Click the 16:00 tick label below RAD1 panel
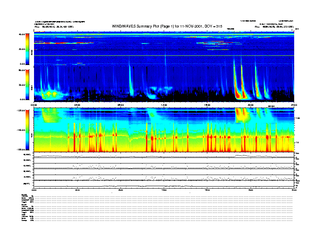Viewport: 317px width, 244px height. (x=207, y=105)
